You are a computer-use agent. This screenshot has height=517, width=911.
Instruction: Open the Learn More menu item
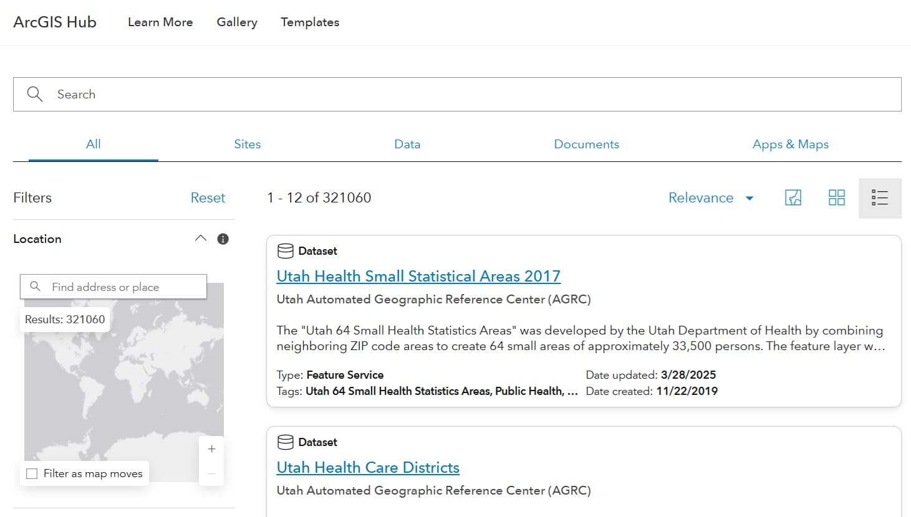click(x=160, y=22)
